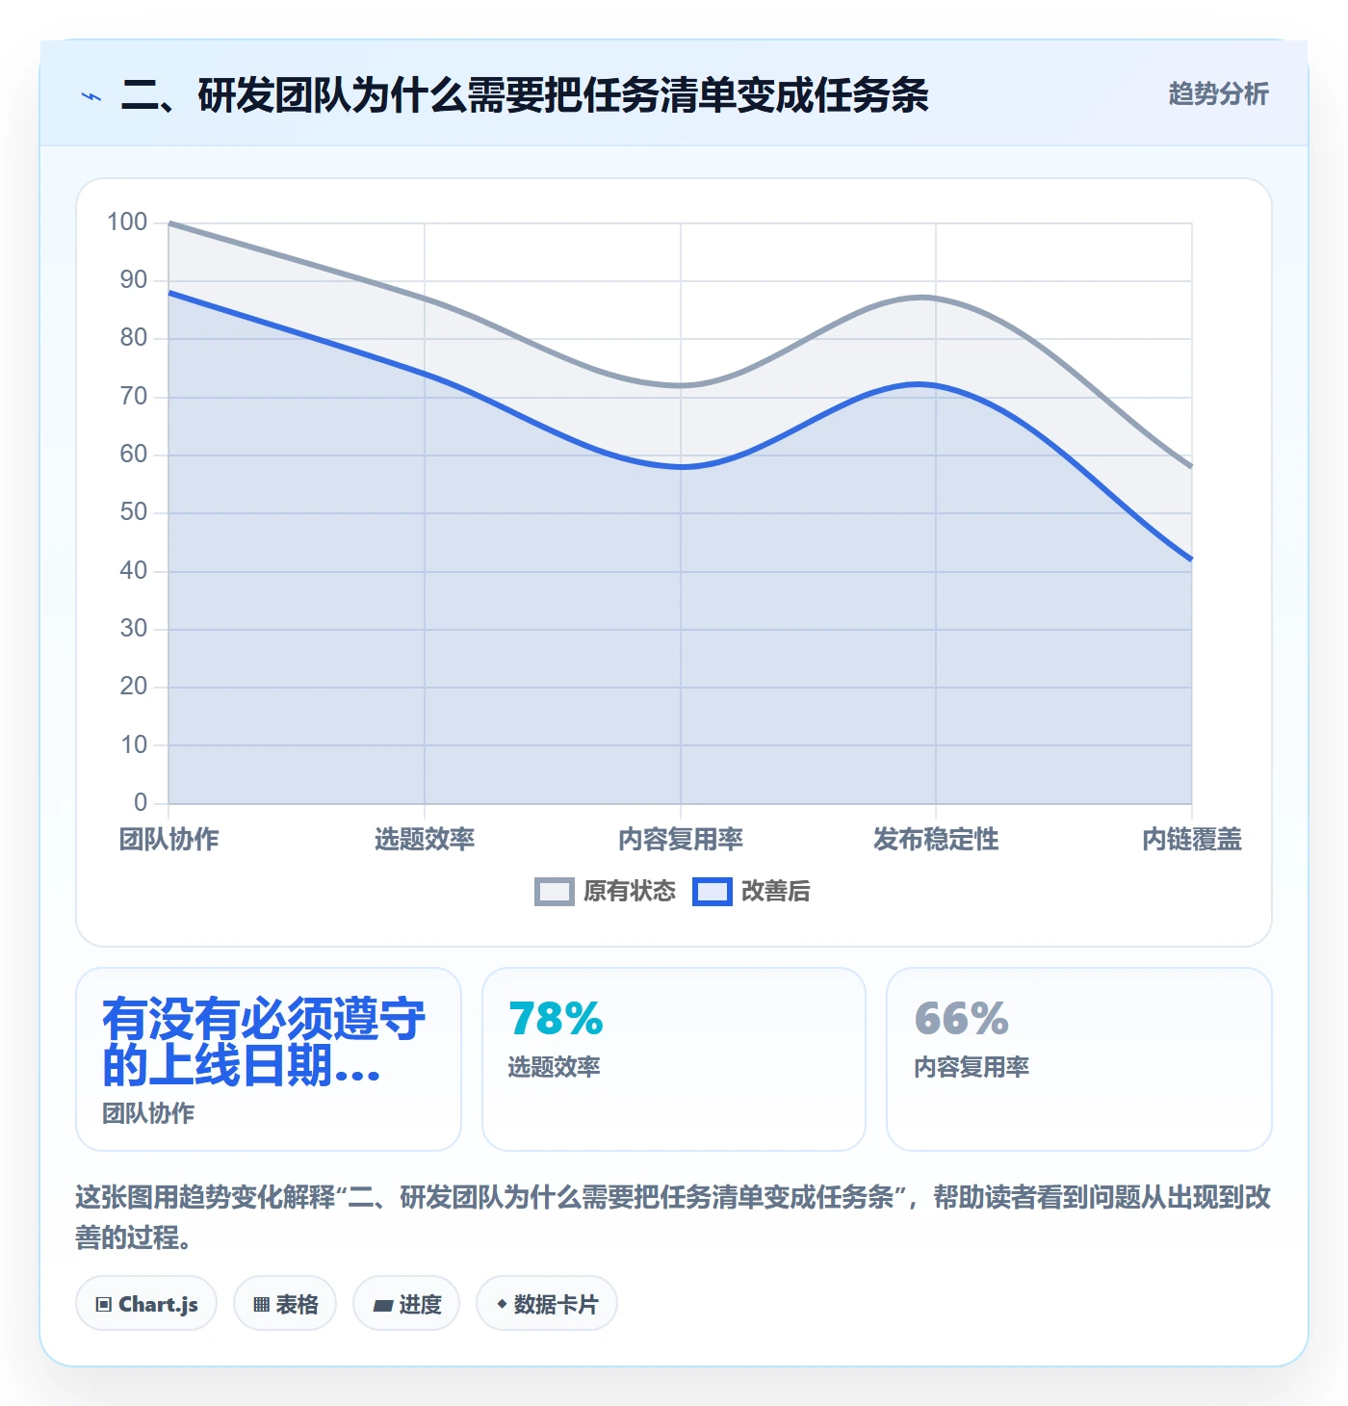Toggle the 改善后 legend swatch
This screenshot has height=1406, width=1348.
713,892
